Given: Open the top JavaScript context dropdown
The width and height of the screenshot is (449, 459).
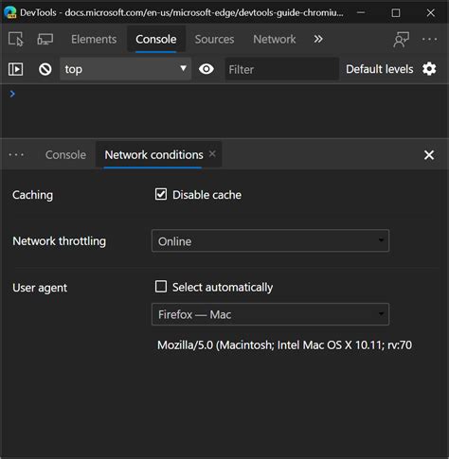Looking at the screenshot, I should 125,69.
